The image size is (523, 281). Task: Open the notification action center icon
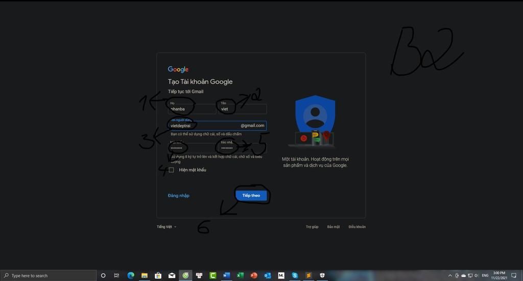514,275
